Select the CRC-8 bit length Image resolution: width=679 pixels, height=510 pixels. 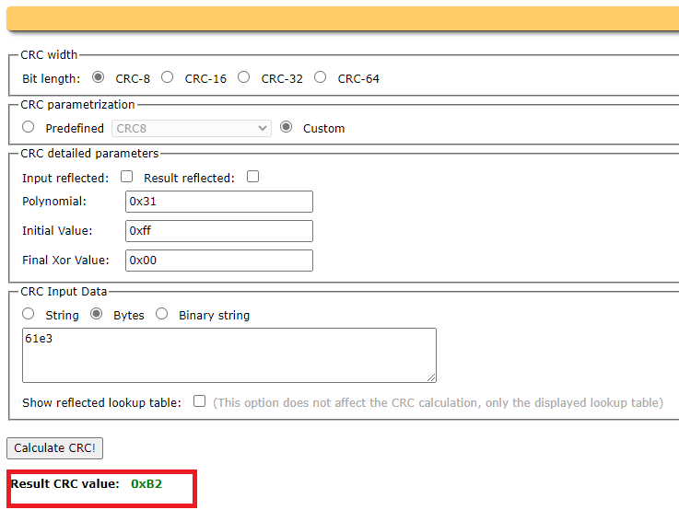pyautogui.click(x=99, y=77)
